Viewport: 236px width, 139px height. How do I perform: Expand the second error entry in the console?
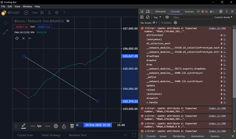(146, 108)
